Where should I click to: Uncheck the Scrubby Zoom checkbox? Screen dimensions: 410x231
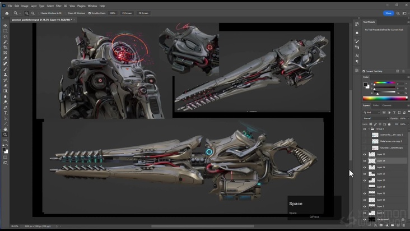click(x=90, y=13)
